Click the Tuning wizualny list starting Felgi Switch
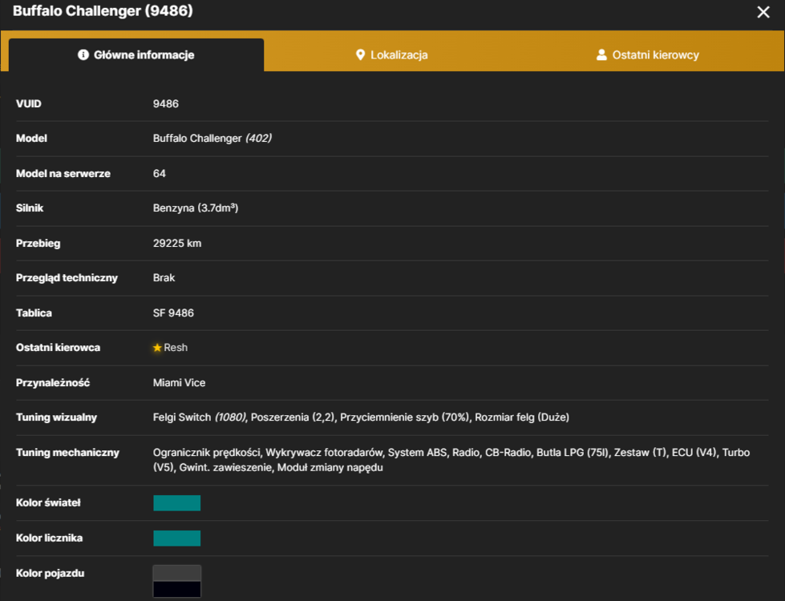785x601 pixels. [361, 417]
